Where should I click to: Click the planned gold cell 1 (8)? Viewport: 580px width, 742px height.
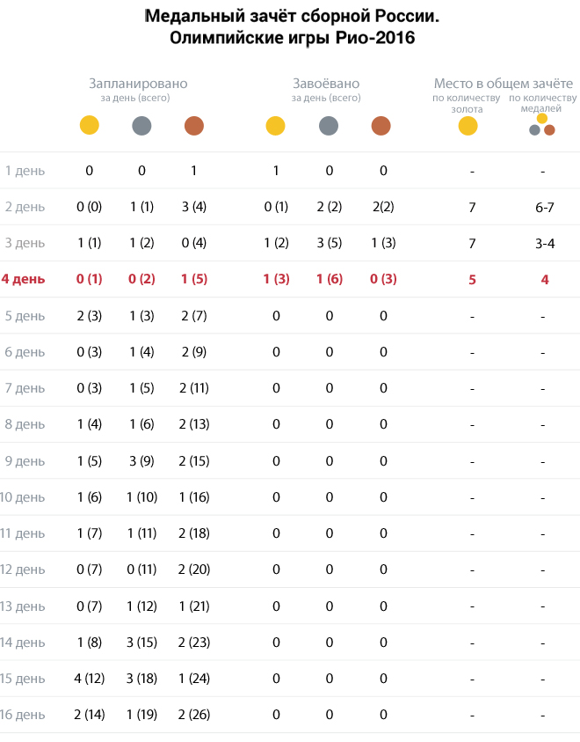coord(90,643)
